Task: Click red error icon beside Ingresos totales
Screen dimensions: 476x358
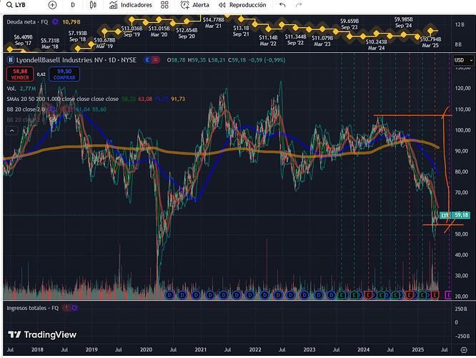Action: pyautogui.click(x=66, y=308)
